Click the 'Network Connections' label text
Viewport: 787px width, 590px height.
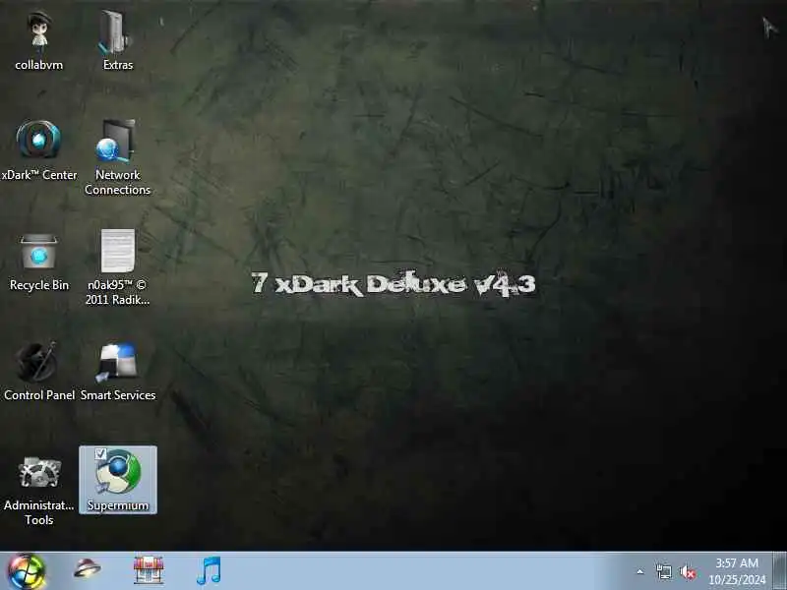click(117, 182)
